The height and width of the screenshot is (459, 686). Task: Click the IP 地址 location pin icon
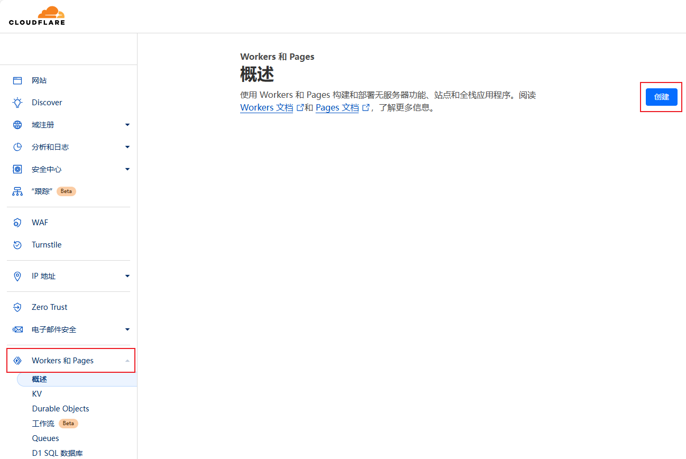(17, 276)
